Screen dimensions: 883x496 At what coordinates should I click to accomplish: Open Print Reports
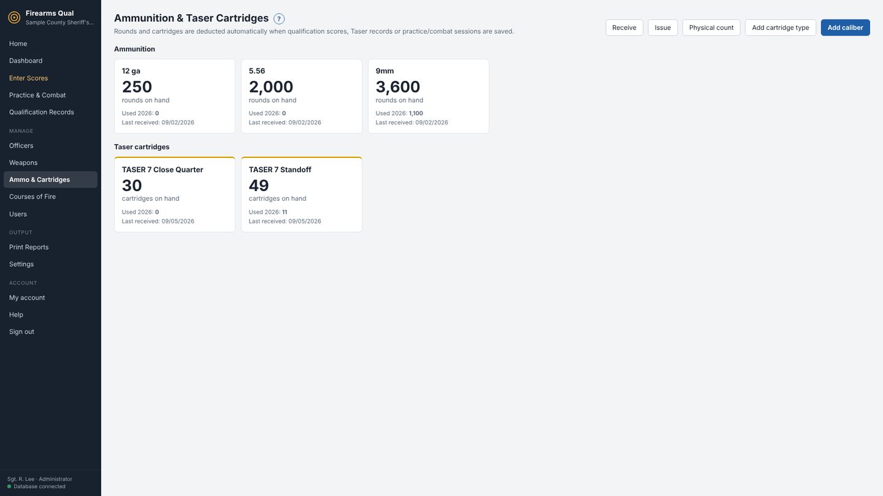pos(50,247)
